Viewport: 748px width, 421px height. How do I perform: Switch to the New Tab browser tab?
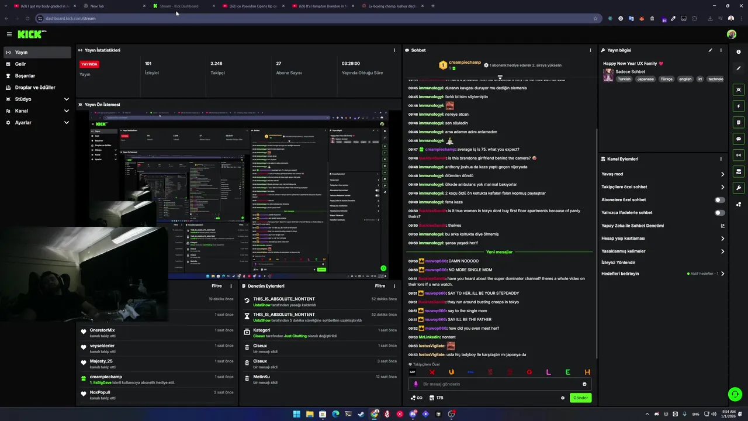(x=114, y=6)
